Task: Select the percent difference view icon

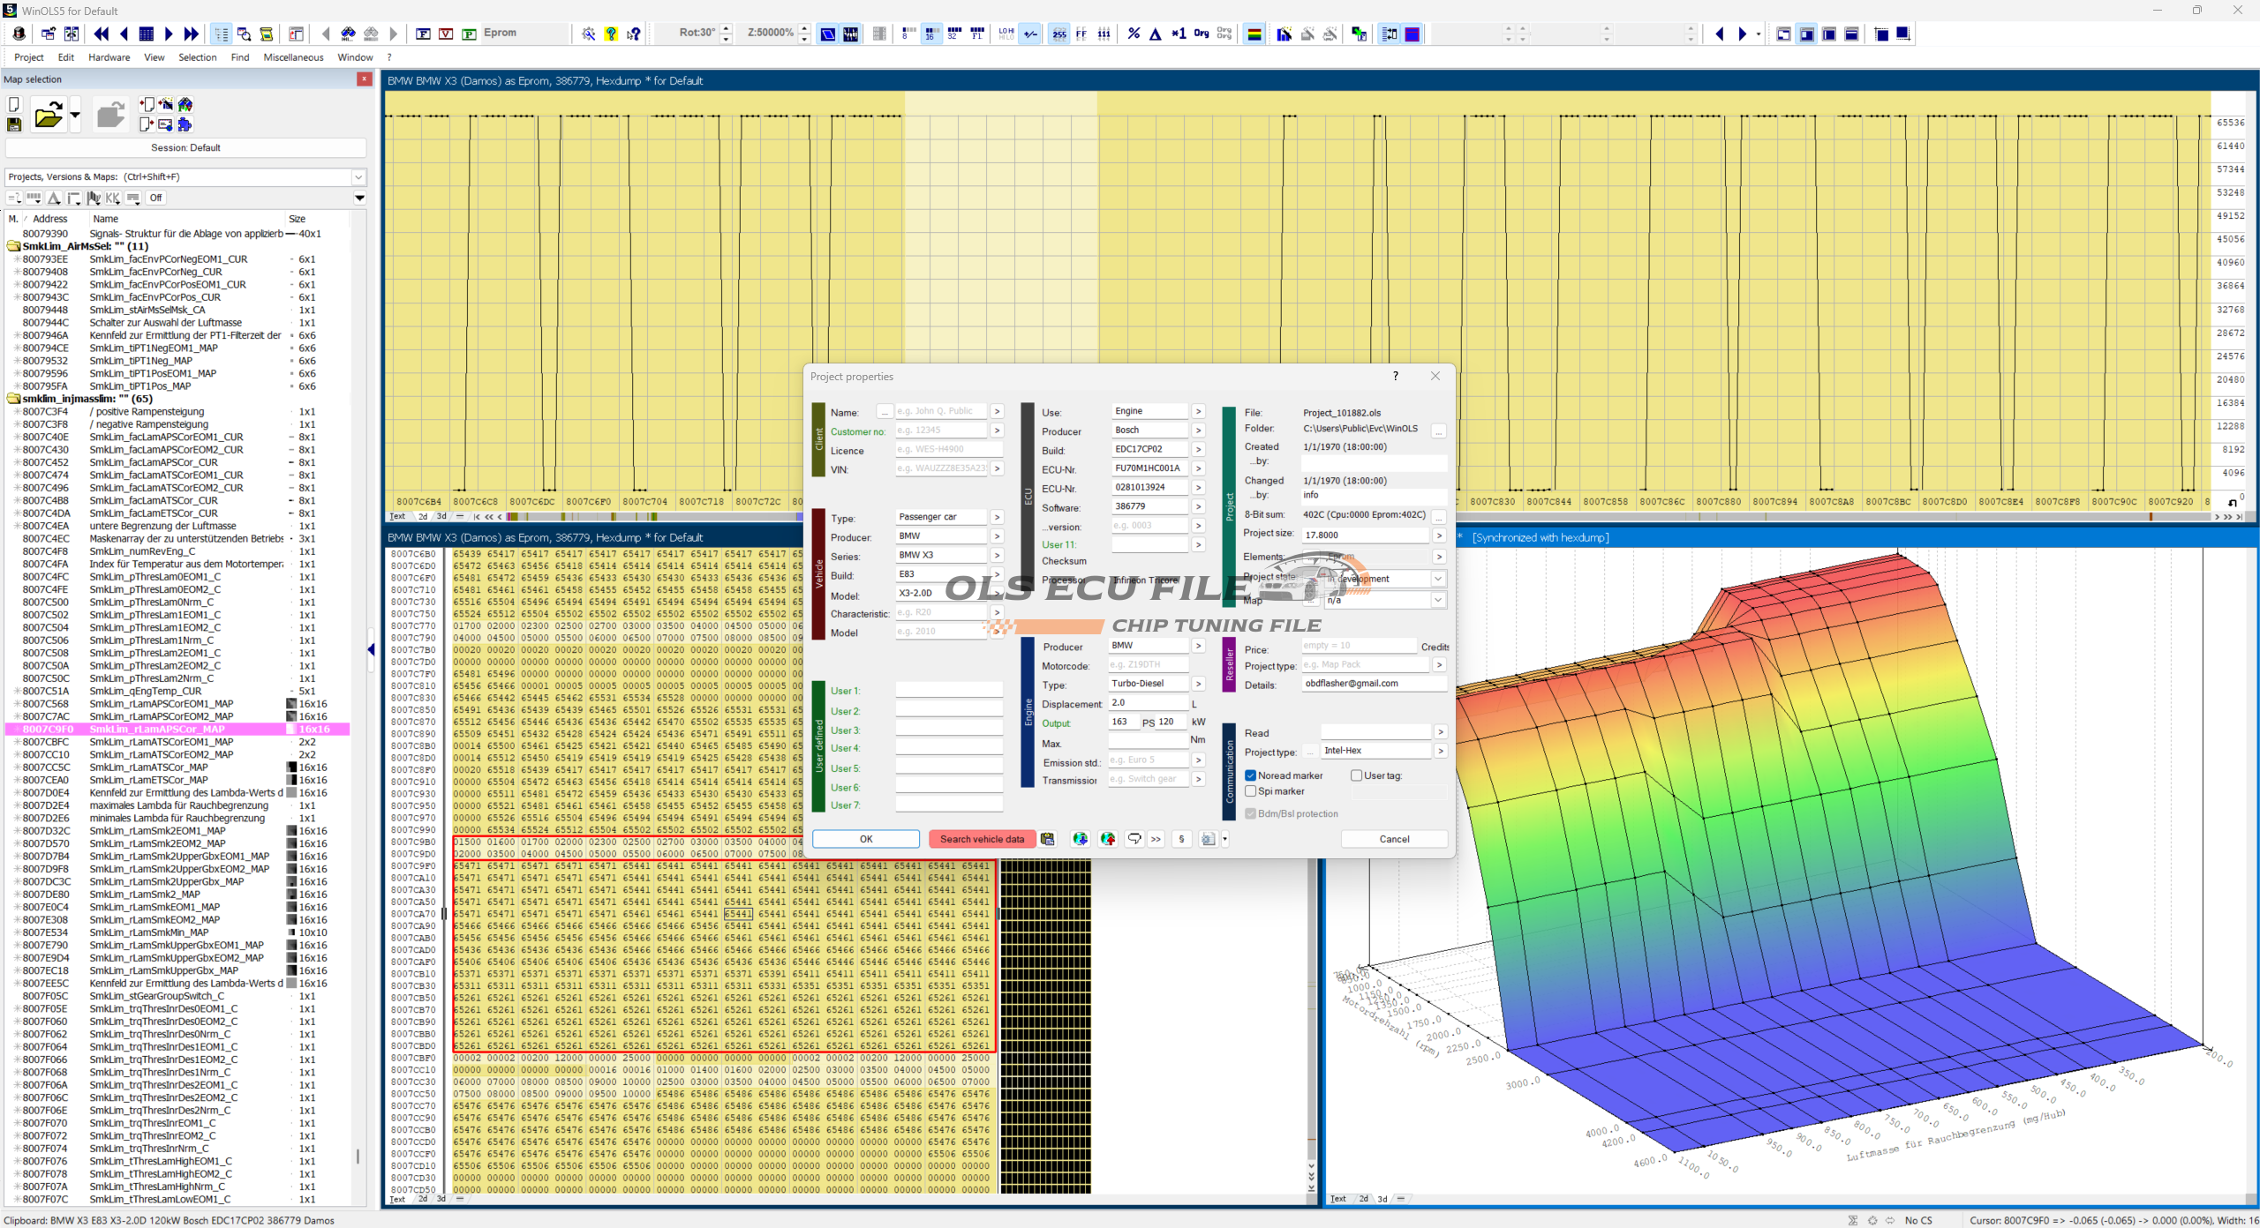Action: click(1134, 34)
